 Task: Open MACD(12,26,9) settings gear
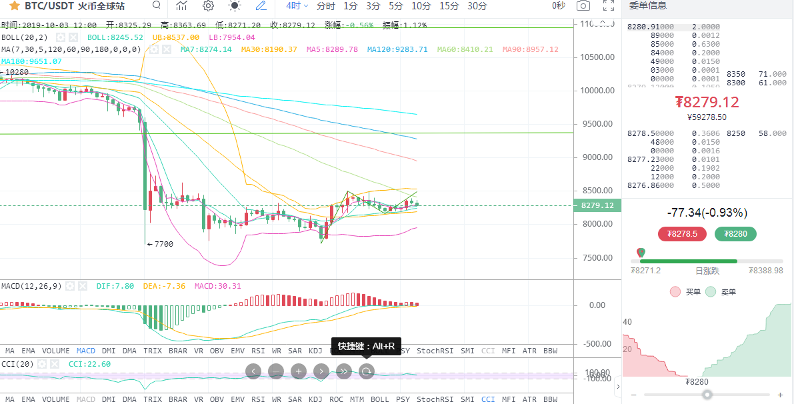[70, 286]
